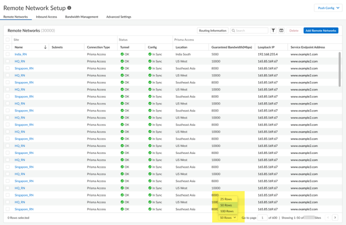Screen dimensions: 346x225
Task: Toggle the select-all checkbox in Name header
Action: click(x=8, y=47)
